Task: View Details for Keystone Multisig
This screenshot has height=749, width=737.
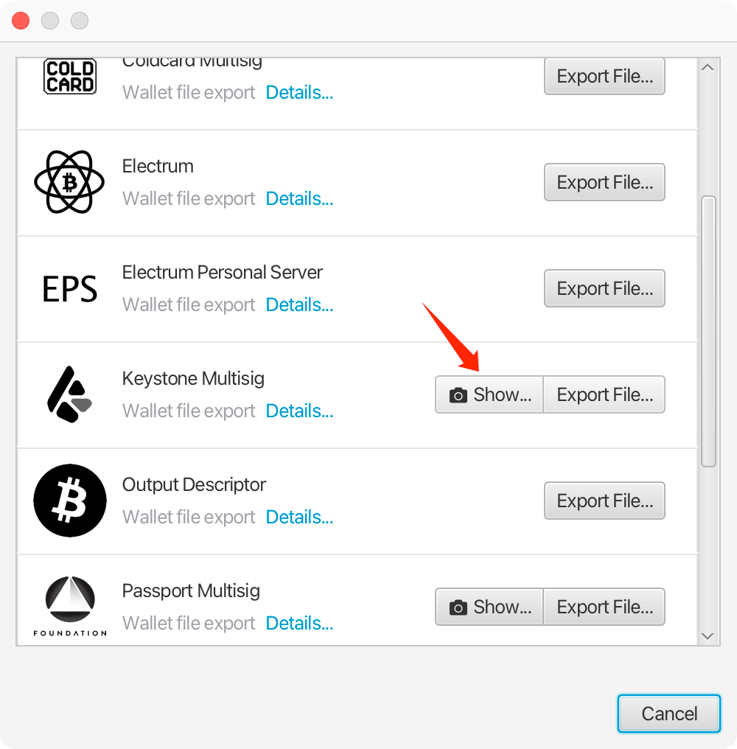Action: pos(299,411)
